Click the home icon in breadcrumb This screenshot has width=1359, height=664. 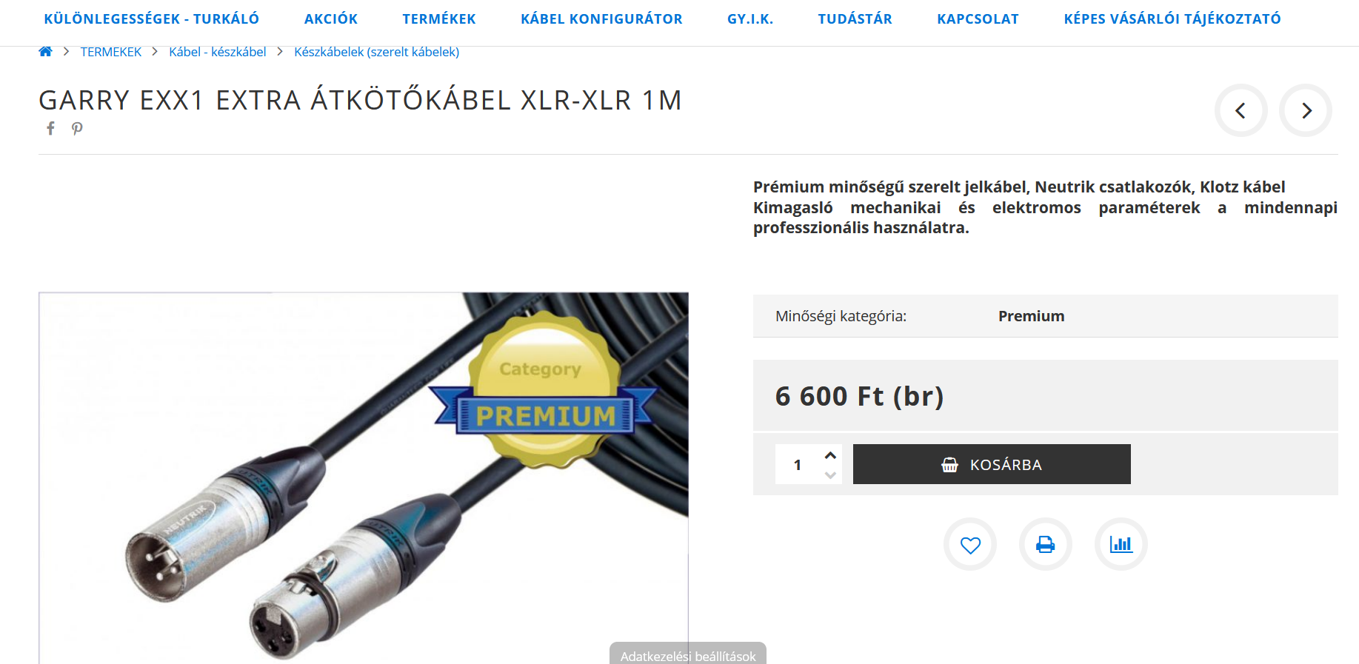[x=45, y=52]
